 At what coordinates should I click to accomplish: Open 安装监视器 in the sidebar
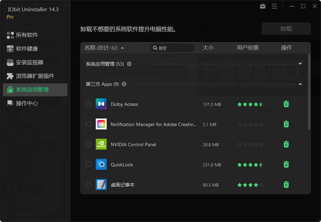(35, 63)
